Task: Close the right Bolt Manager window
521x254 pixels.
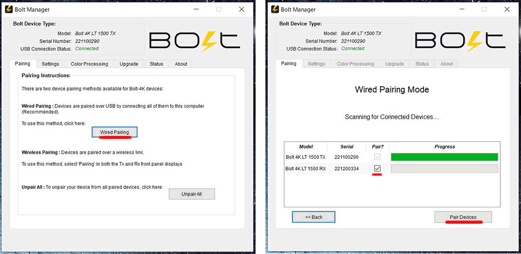Action: (x=507, y=9)
